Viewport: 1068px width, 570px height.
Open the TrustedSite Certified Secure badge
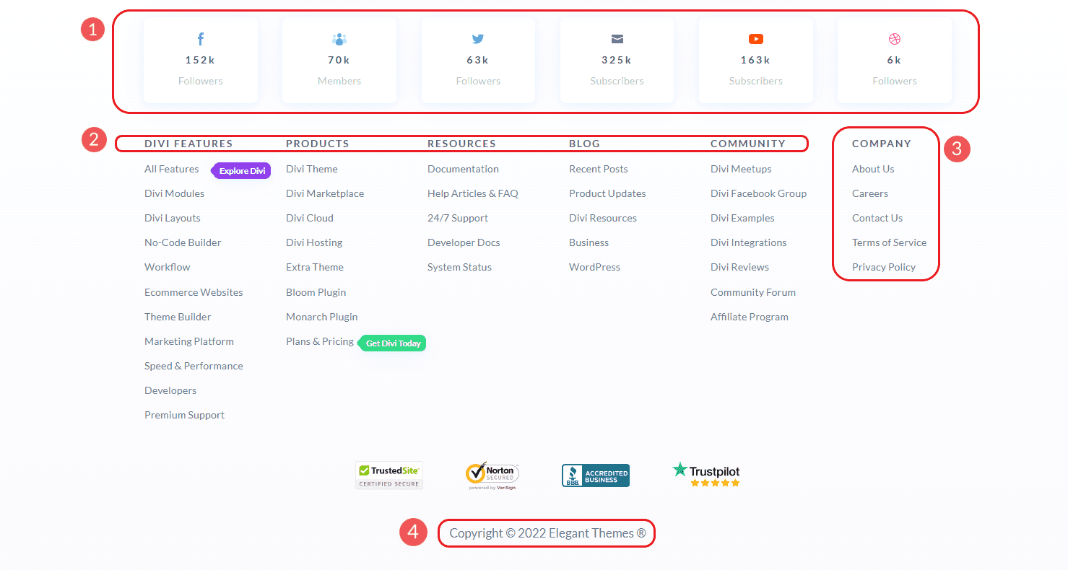[x=388, y=475]
